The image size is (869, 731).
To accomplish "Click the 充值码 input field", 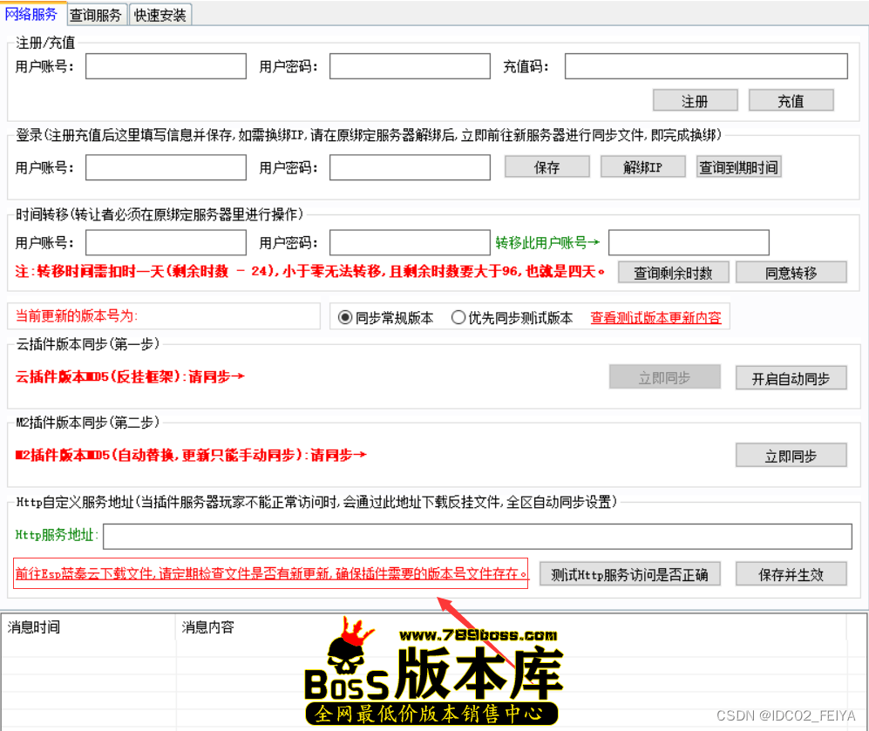I will coord(706,66).
